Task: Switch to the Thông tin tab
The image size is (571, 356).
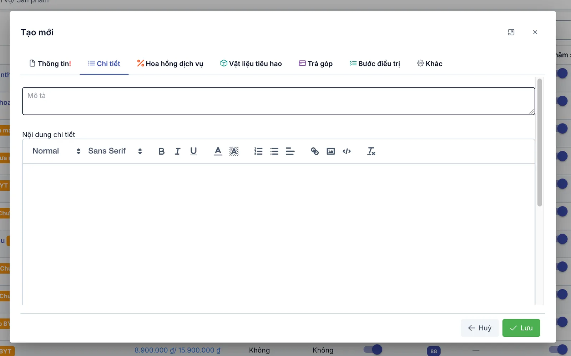Action: click(50, 64)
